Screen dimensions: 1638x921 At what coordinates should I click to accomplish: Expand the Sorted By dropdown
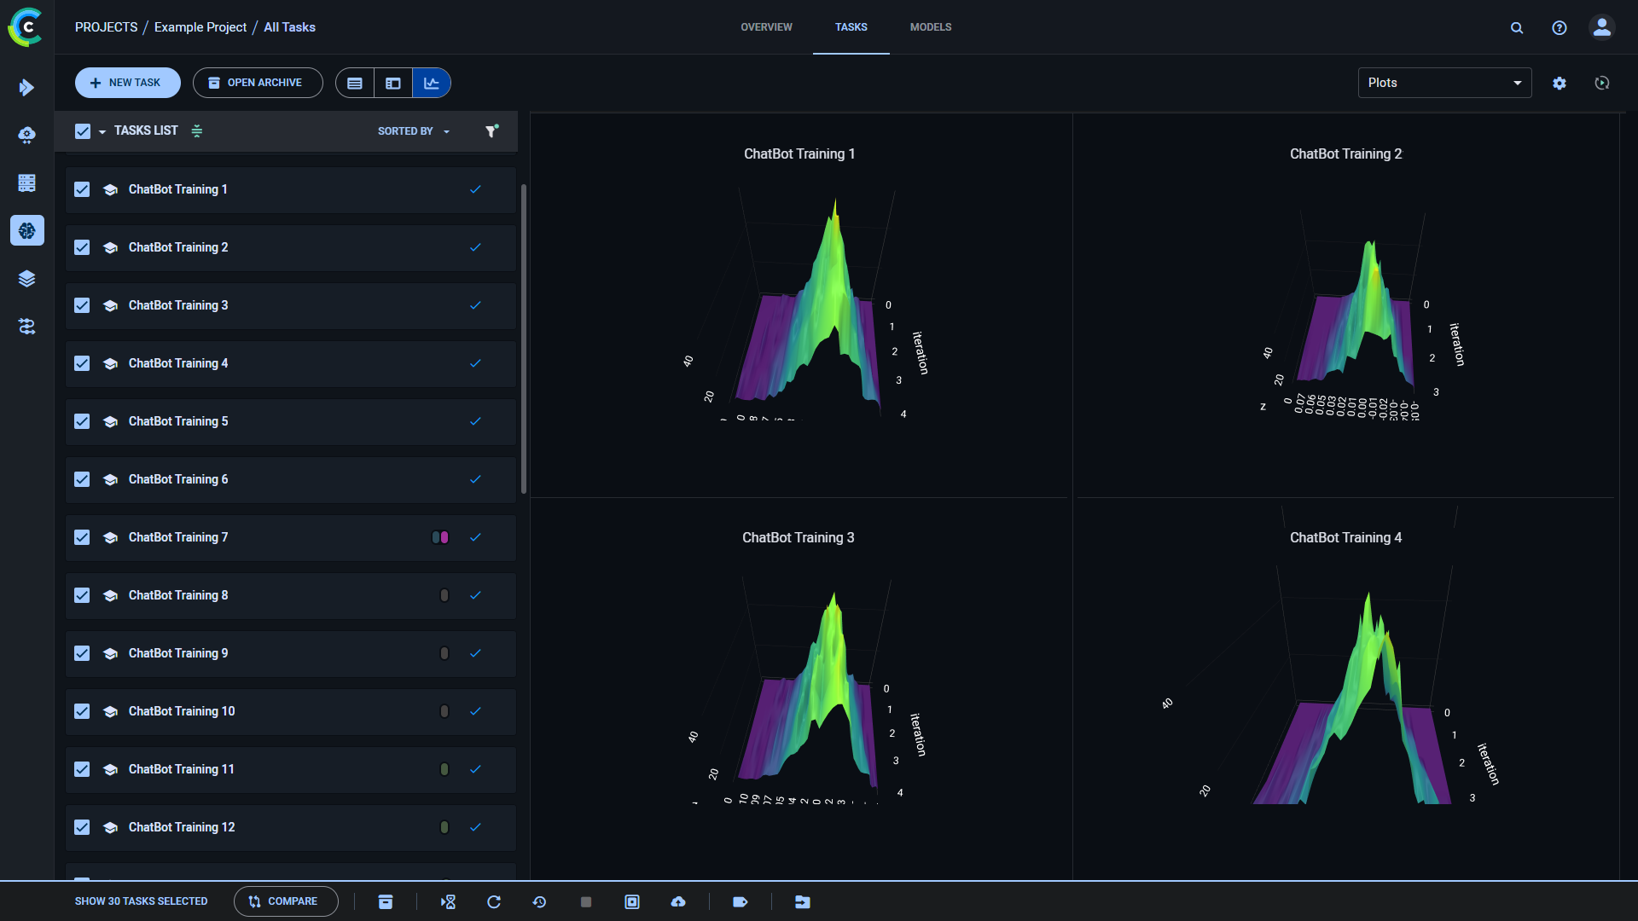[x=413, y=131]
